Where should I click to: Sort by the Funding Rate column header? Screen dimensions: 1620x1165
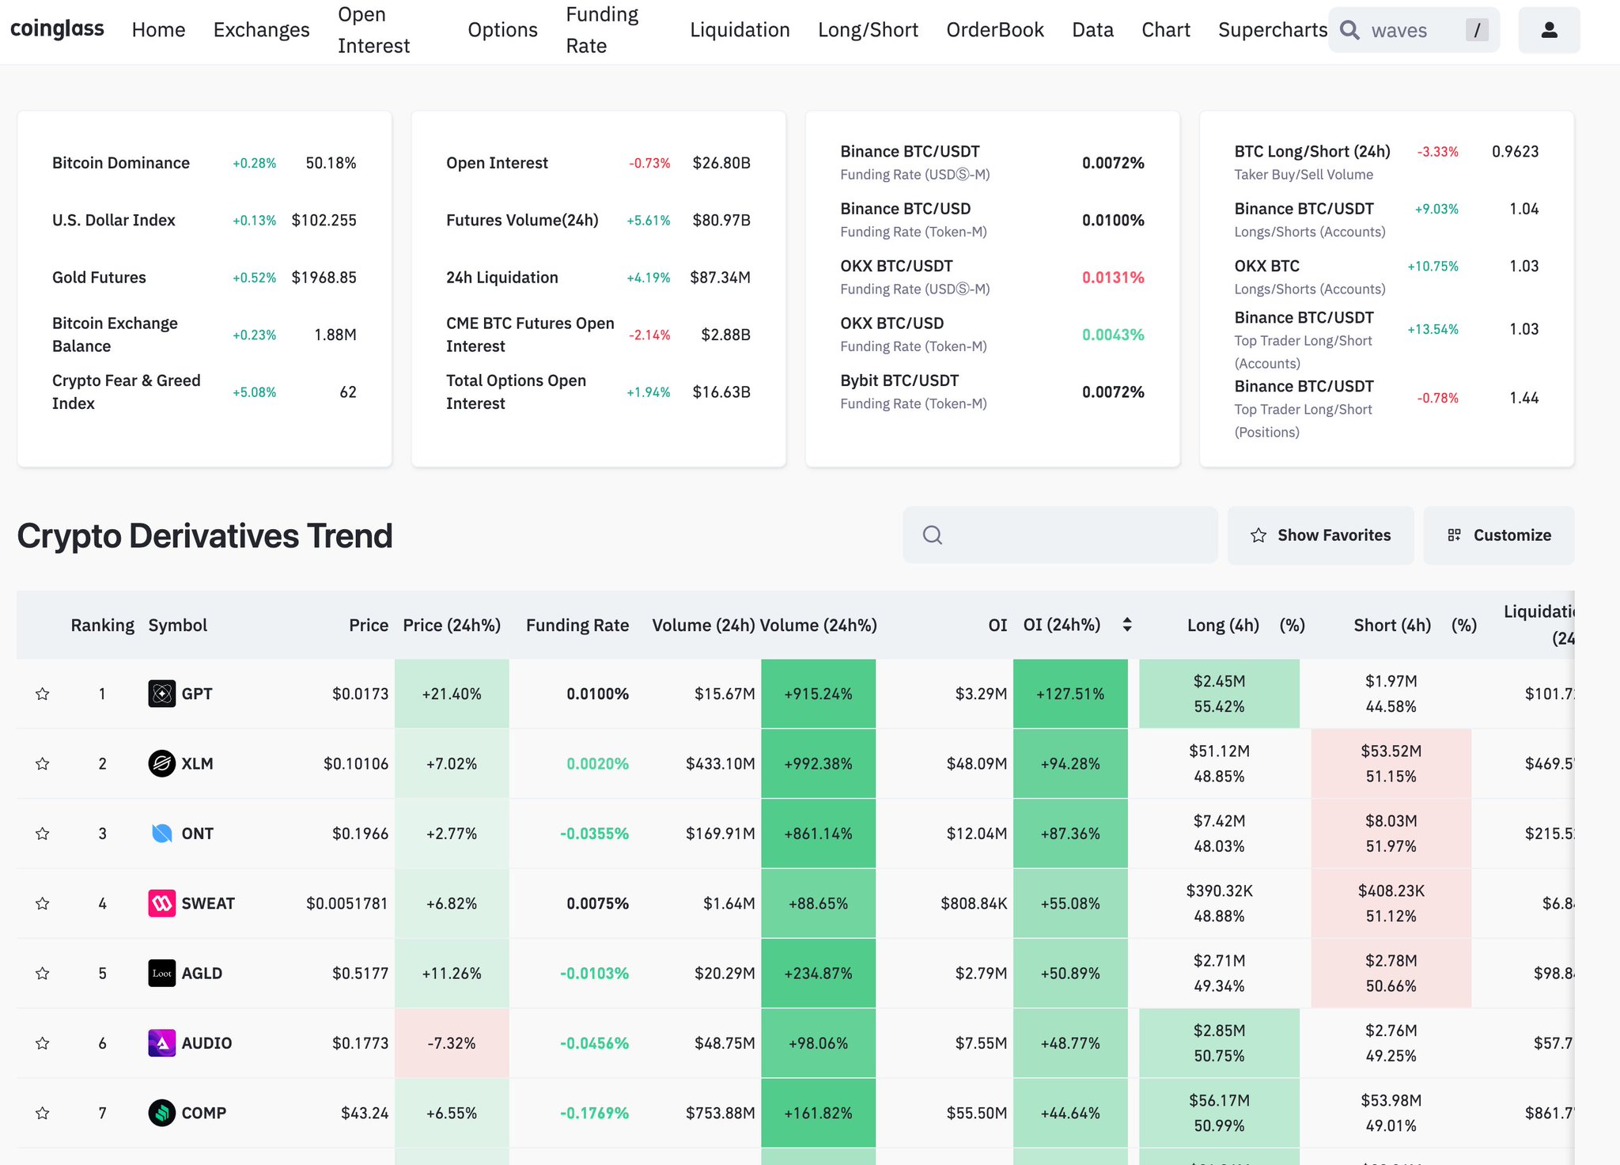point(577,625)
